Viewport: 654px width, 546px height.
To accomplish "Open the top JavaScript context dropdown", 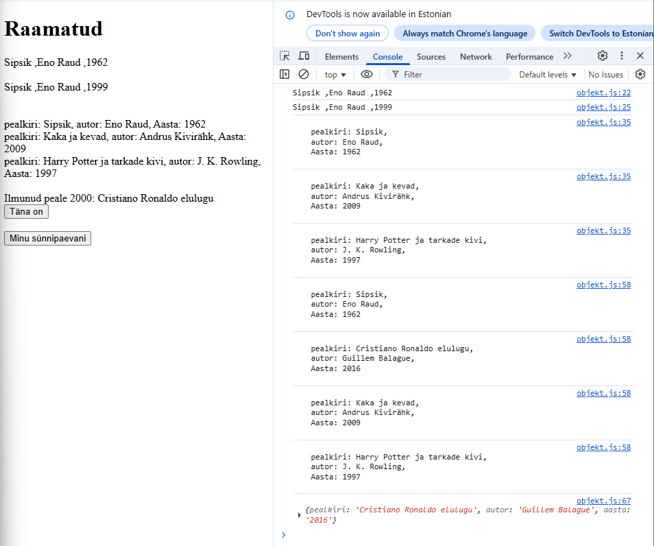I will (x=335, y=75).
